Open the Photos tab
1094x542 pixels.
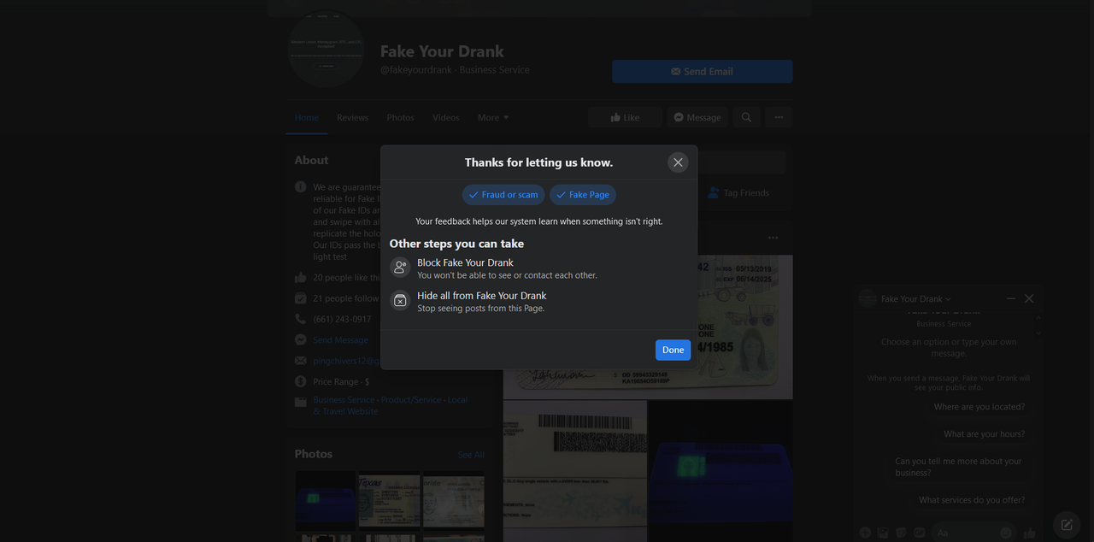(400, 118)
